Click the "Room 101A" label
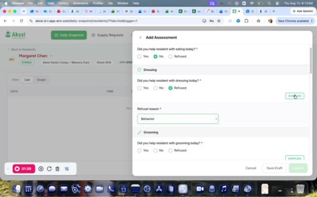This screenshot has width=317, height=197. [104, 63]
